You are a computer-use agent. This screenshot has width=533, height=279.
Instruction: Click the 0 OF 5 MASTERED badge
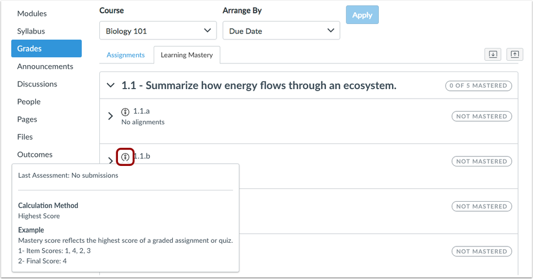pos(479,85)
